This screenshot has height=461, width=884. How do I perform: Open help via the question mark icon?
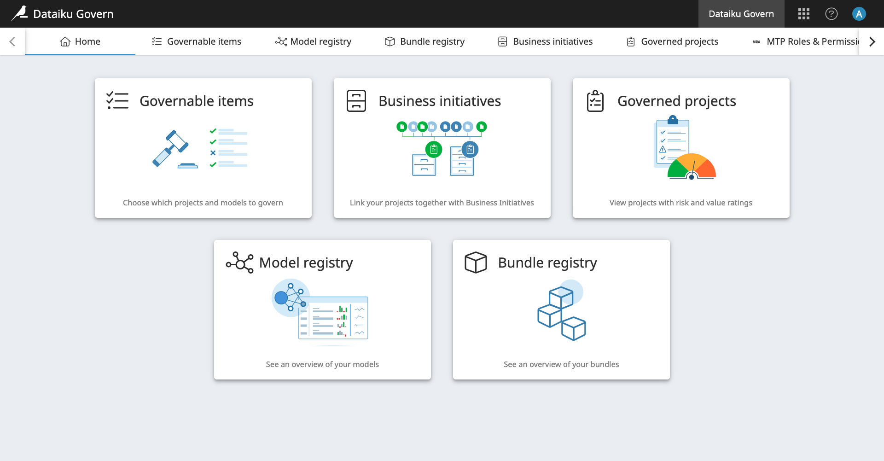832,14
